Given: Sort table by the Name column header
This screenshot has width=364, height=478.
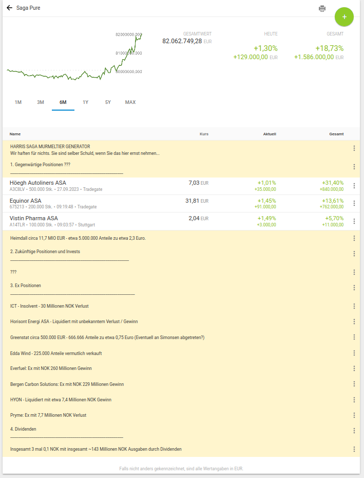Looking at the screenshot, I should pyautogui.click(x=15, y=134).
